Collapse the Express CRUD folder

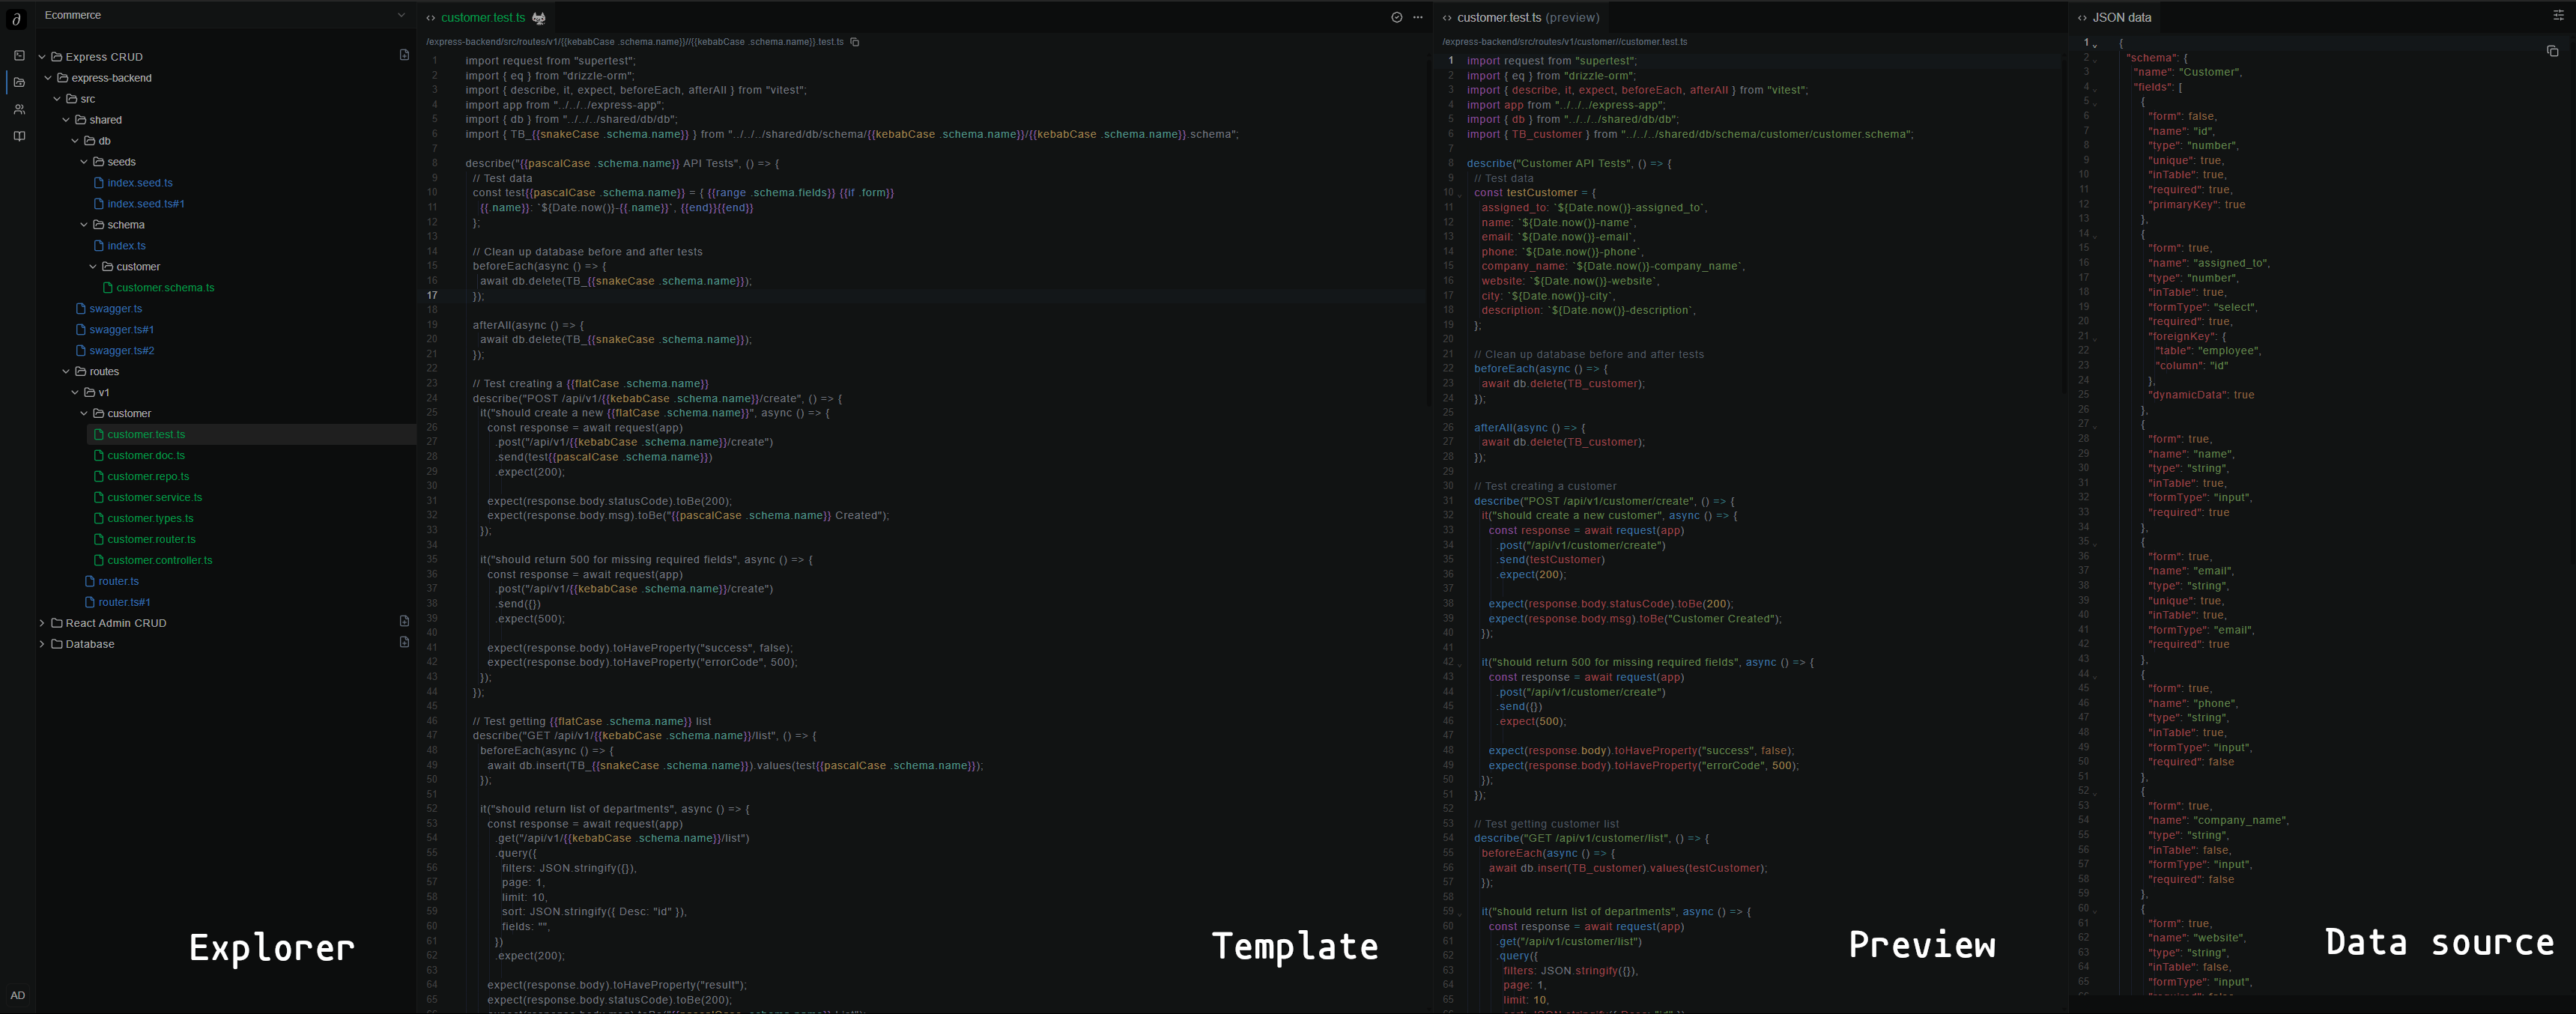(x=42, y=57)
